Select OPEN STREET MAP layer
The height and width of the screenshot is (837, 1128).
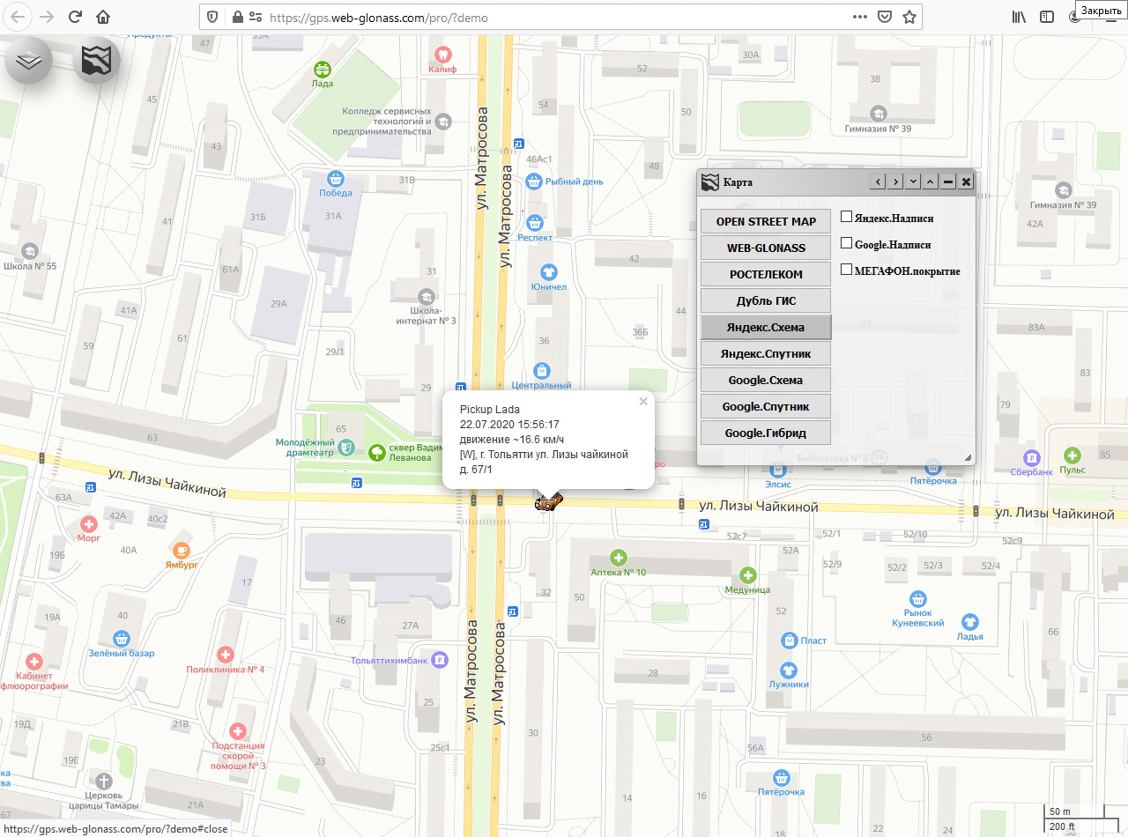(766, 221)
